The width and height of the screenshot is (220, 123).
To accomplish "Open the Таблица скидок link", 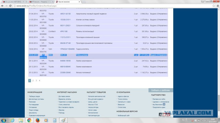I will click(34, 96).
